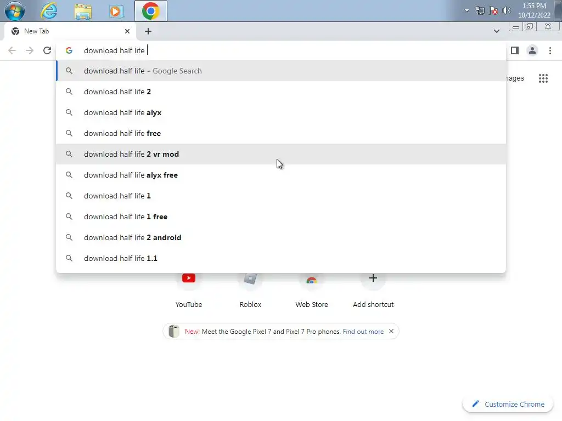
Task: Go back with the back arrow
Action: (x=12, y=50)
